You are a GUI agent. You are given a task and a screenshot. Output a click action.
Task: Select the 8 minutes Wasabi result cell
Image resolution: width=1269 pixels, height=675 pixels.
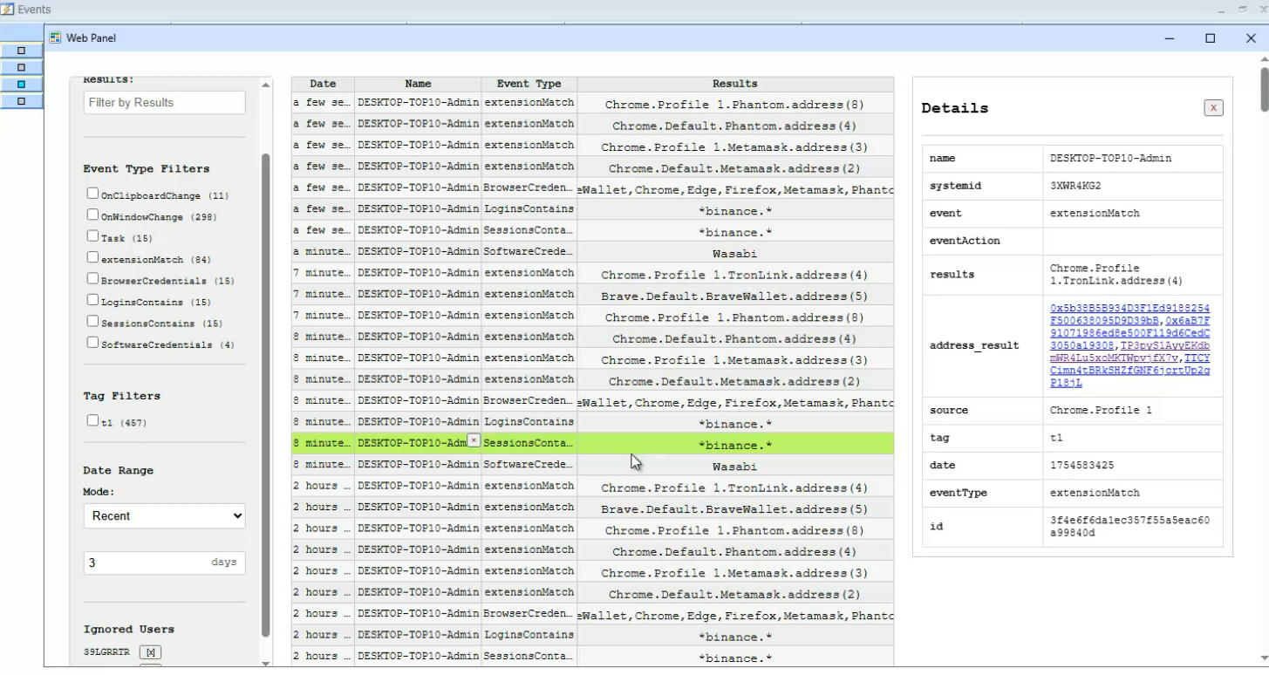coord(735,467)
